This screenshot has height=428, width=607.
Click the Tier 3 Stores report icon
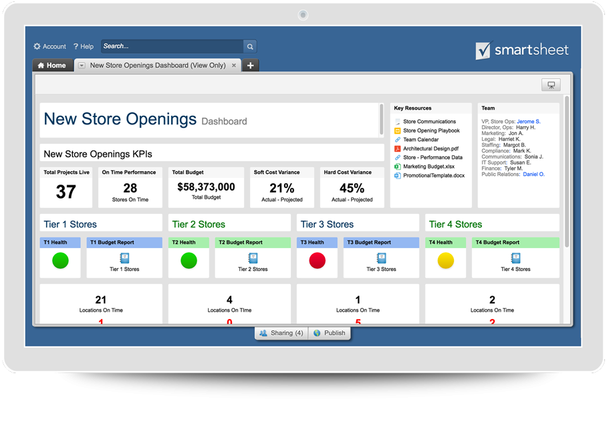(381, 258)
